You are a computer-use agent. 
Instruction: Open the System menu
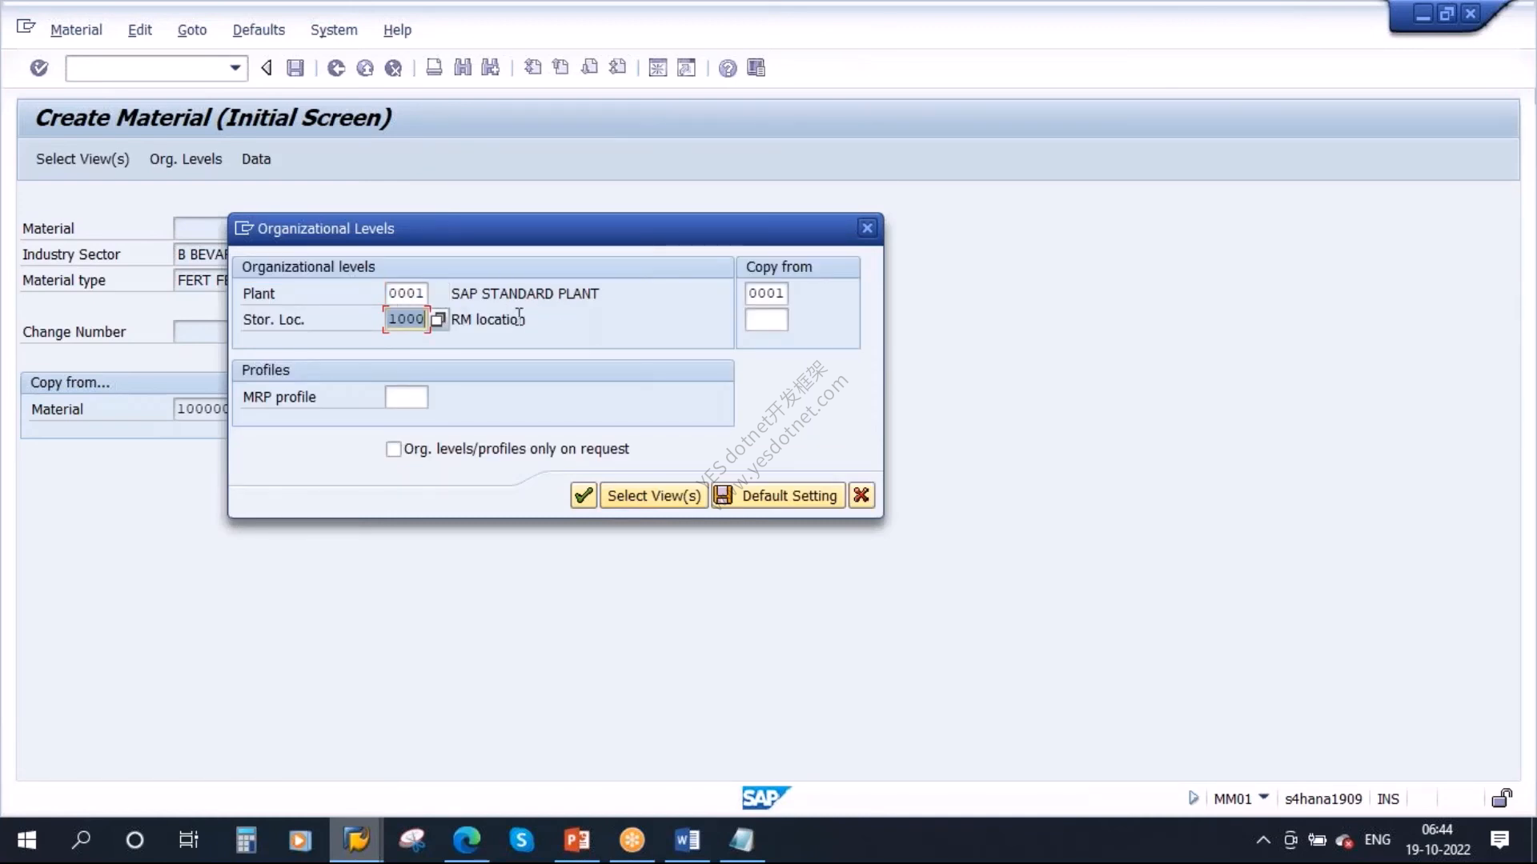tap(334, 30)
